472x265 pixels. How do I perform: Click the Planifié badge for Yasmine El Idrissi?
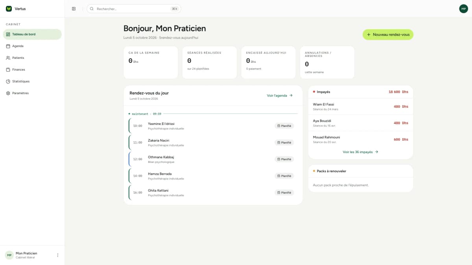click(284, 126)
